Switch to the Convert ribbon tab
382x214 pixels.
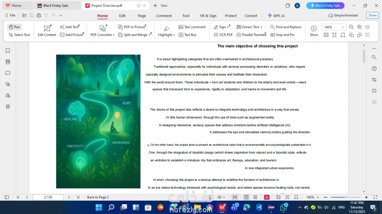(251, 16)
